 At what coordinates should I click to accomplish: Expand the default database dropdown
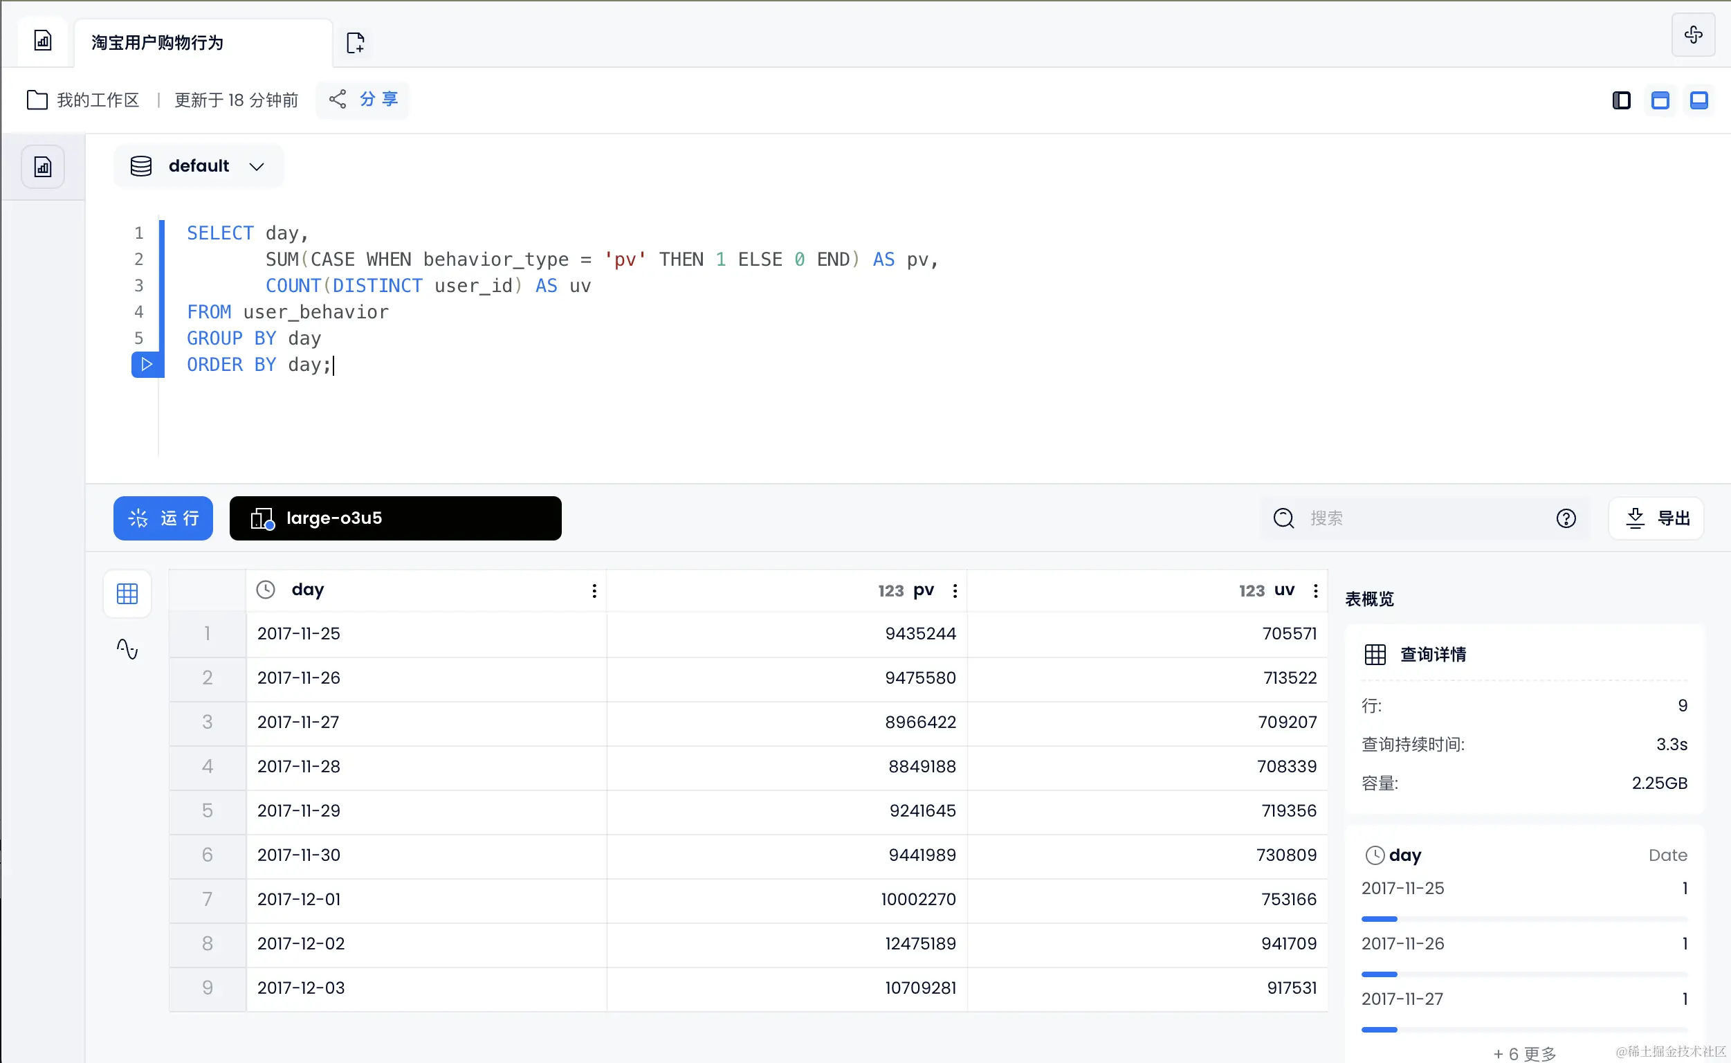click(x=198, y=166)
